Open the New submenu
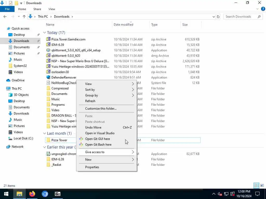Screen dimensions: 266x199 tap(107, 159)
